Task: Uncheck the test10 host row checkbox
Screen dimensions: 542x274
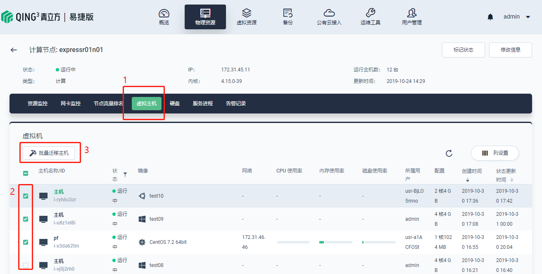Action: pos(26,196)
